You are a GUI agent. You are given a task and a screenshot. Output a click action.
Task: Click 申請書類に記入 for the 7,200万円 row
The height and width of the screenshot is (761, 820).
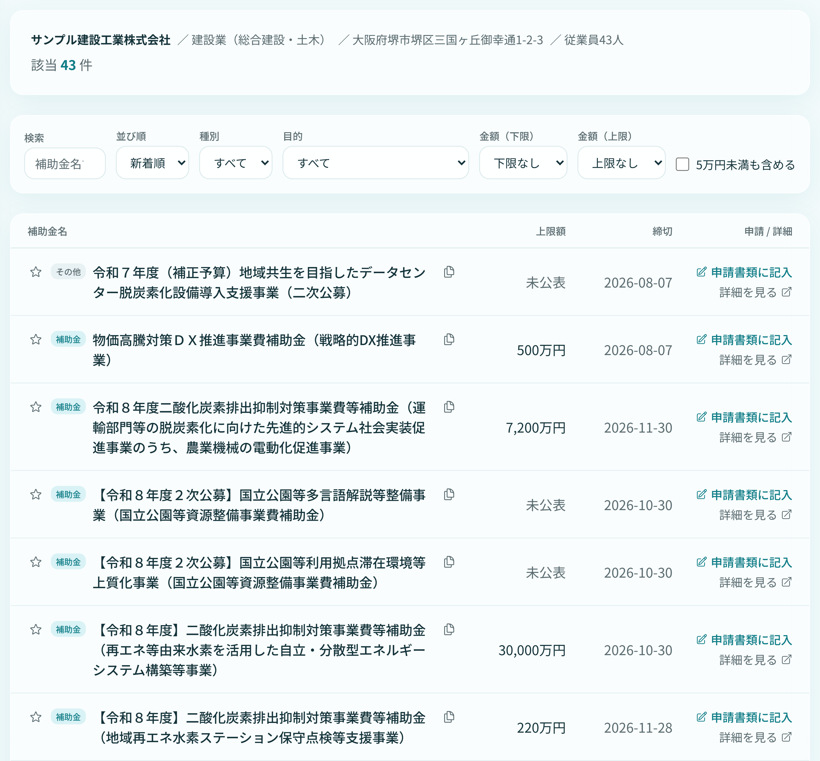(x=744, y=417)
